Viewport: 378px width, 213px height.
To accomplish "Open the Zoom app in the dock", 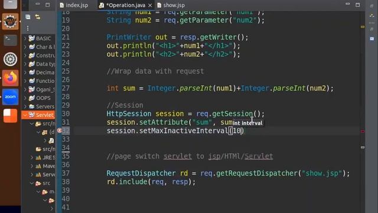I will [x=11, y=97].
